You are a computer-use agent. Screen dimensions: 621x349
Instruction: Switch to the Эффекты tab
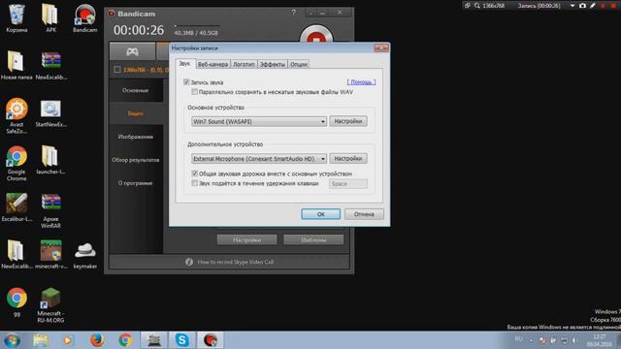point(272,64)
